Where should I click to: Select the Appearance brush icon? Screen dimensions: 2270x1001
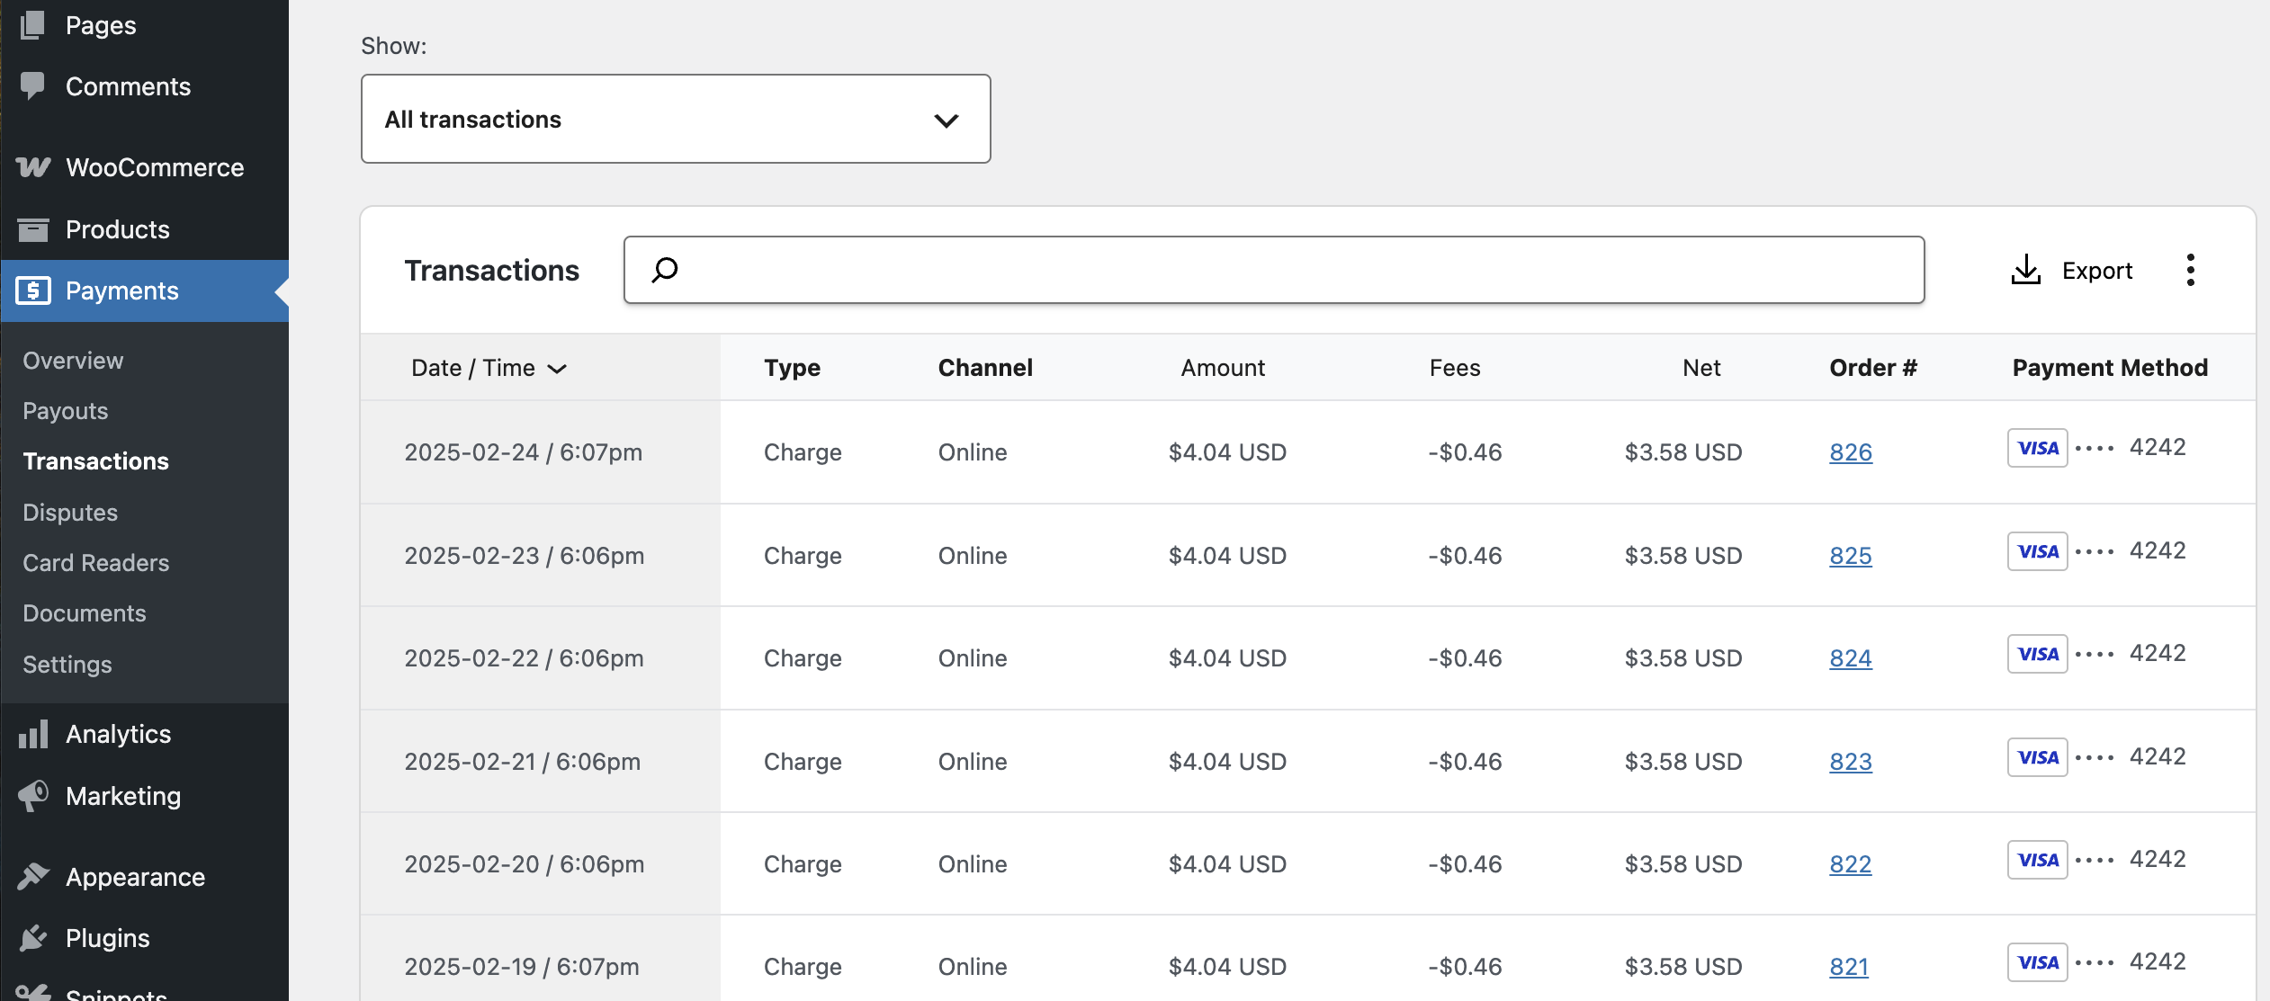coord(32,876)
